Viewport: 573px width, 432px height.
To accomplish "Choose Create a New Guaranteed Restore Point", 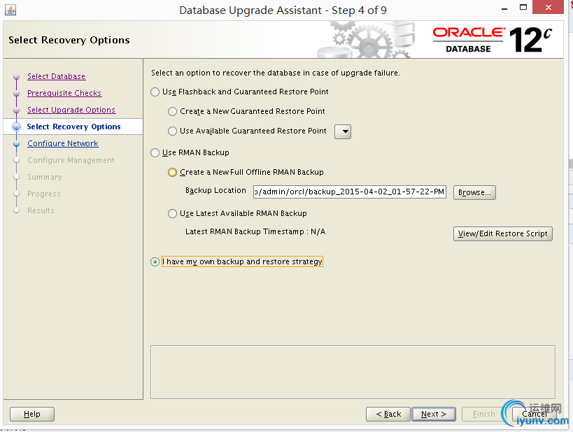I will [x=173, y=111].
